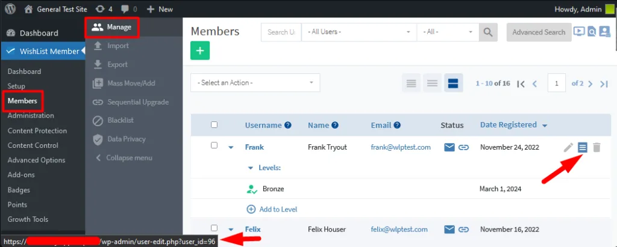Open Advanced Options submenu
Screen dimensions: 617x247
click(x=37, y=160)
